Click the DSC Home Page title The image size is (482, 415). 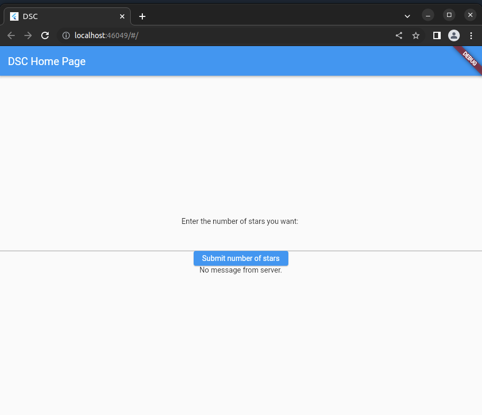[47, 61]
